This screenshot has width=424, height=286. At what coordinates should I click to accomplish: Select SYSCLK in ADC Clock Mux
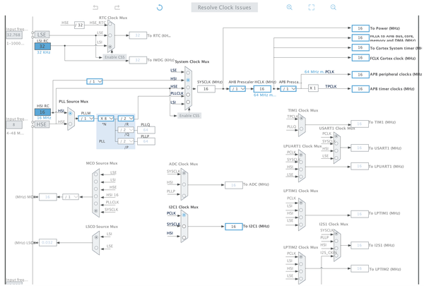(184, 173)
